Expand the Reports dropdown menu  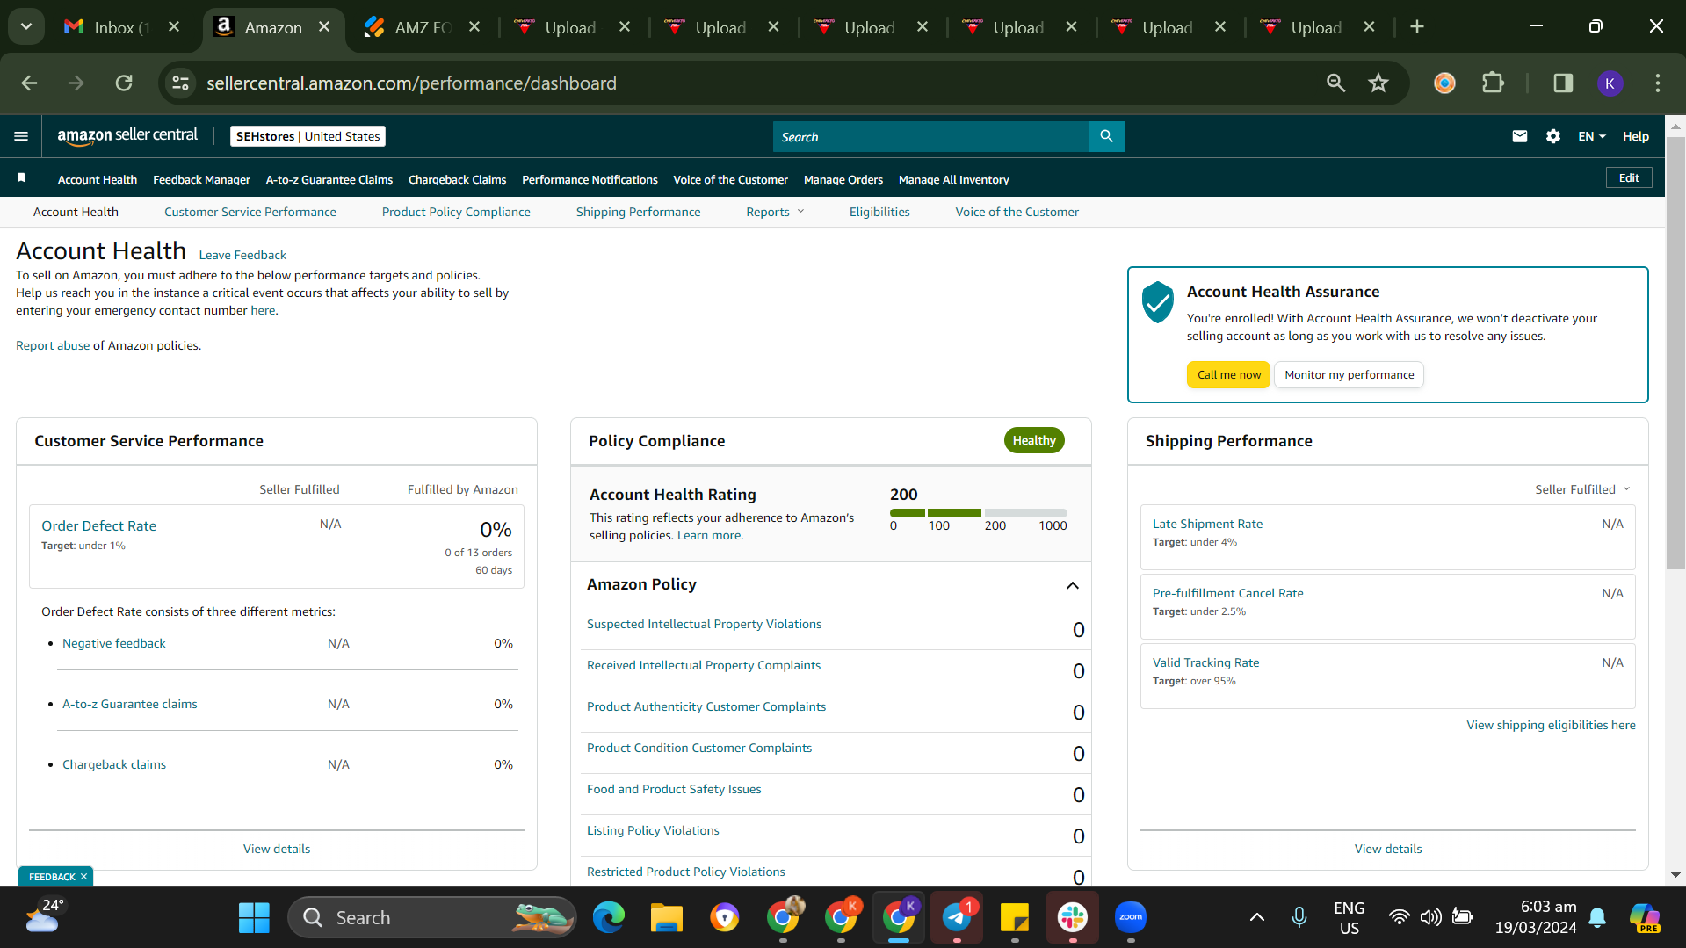click(775, 212)
